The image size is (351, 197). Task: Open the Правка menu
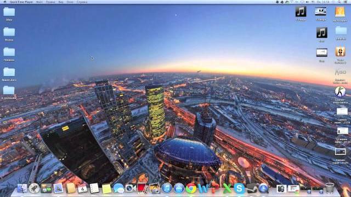pyautogui.click(x=50, y=2)
